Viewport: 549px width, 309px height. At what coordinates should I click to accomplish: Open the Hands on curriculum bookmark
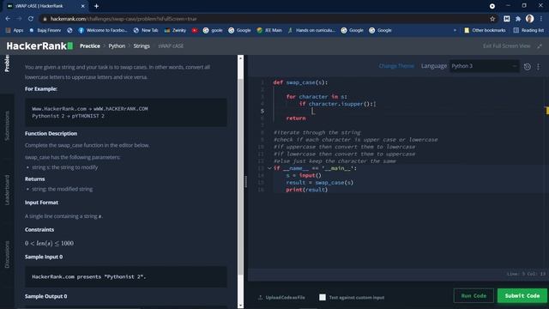pos(311,31)
